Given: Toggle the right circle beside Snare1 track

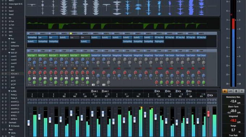Looking at the screenshot, I should tap(6, 11).
